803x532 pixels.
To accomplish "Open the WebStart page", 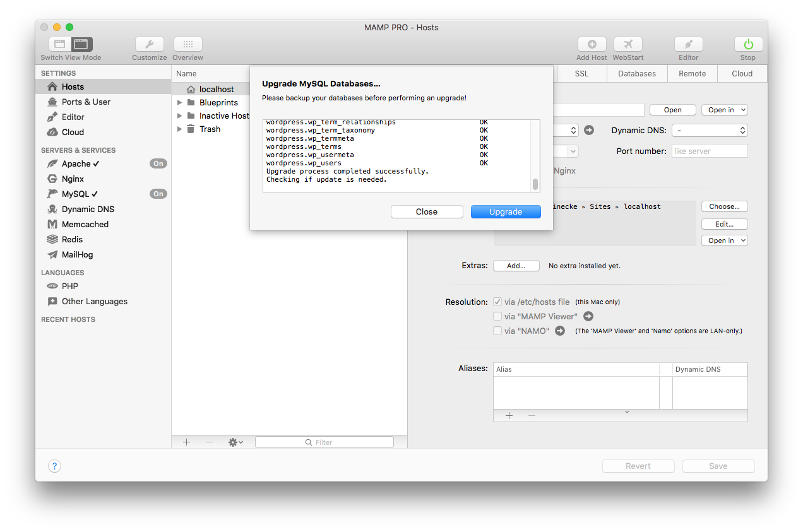I will (628, 44).
